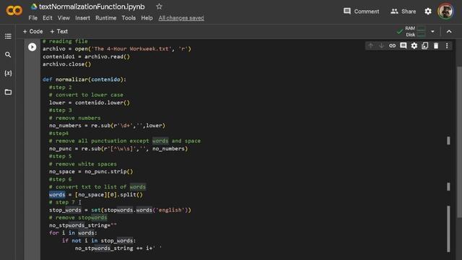Click the '# step 7' comment
The height and width of the screenshot is (260, 462).
(62, 202)
